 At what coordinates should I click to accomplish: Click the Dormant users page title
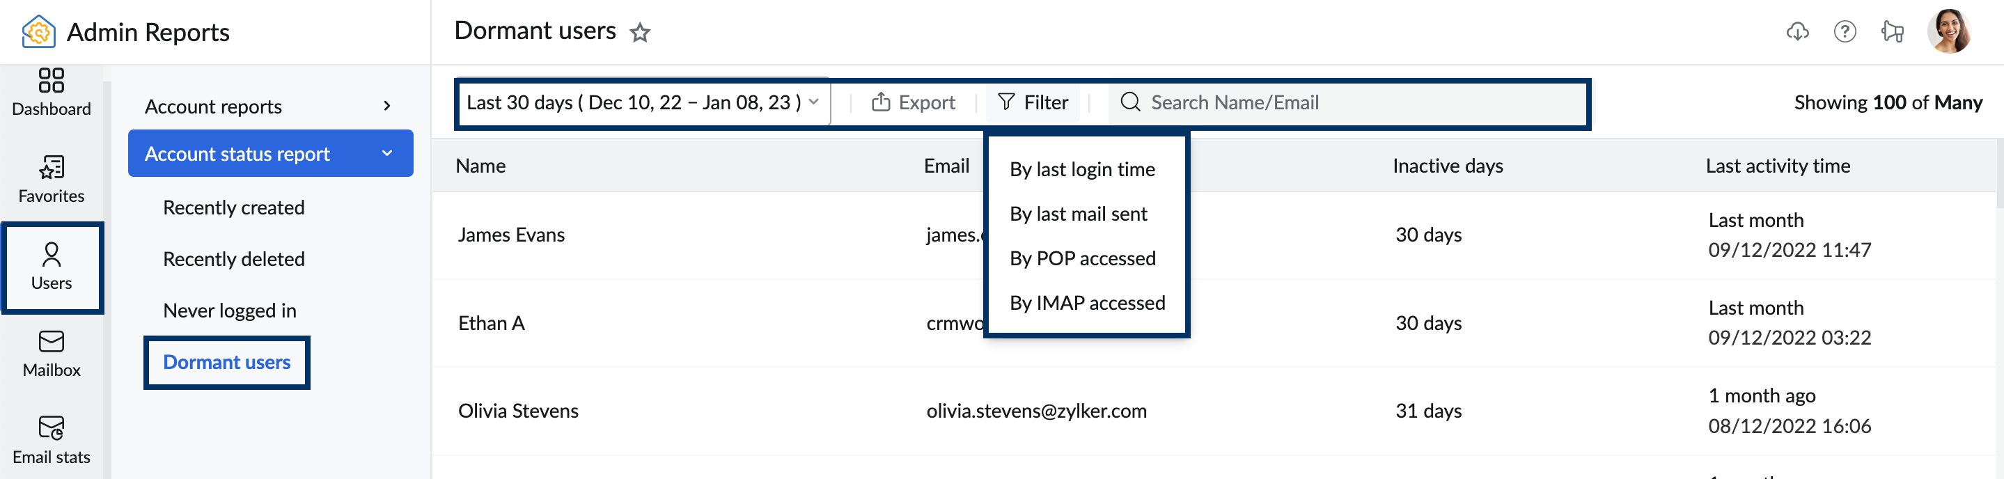(535, 31)
